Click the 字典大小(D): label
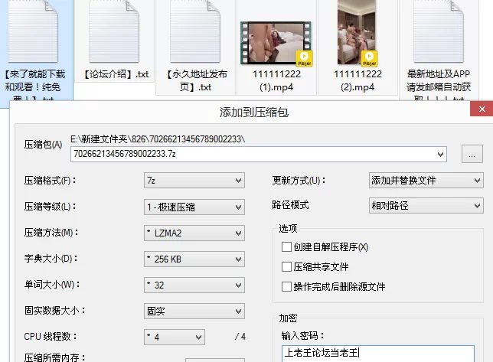Screen dimensions: 493x362 pyautogui.click(x=51, y=259)
